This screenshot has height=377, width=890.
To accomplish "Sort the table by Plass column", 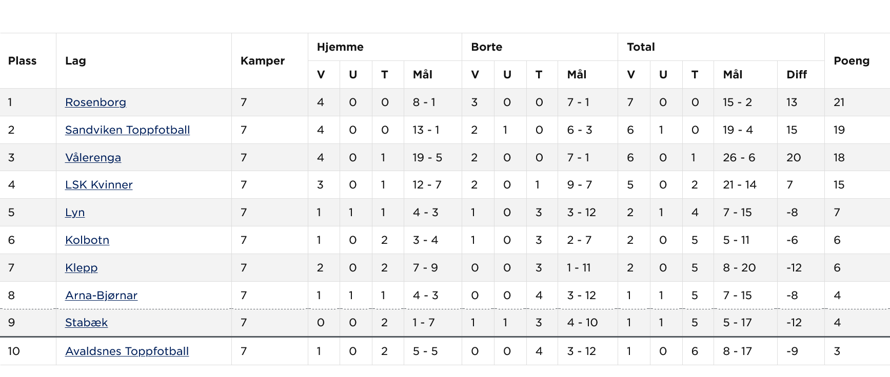I will coord(22,60).
